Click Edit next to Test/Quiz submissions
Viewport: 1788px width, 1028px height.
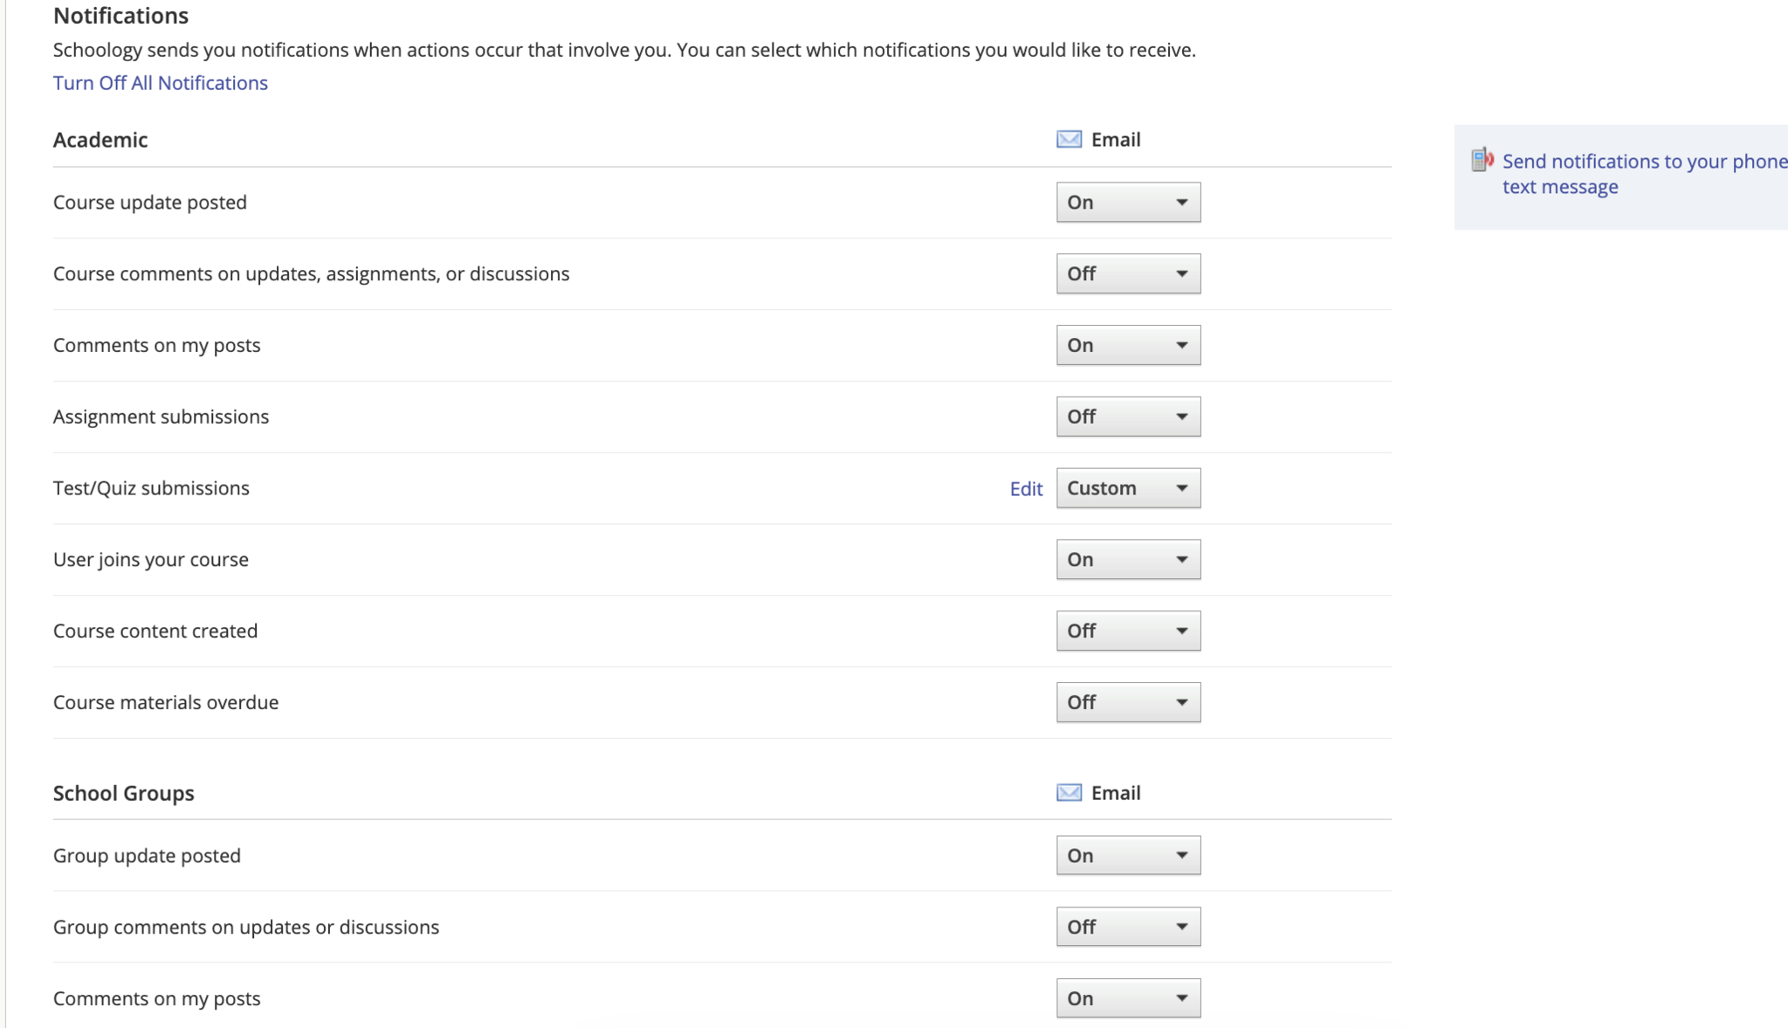(1026, 489)
